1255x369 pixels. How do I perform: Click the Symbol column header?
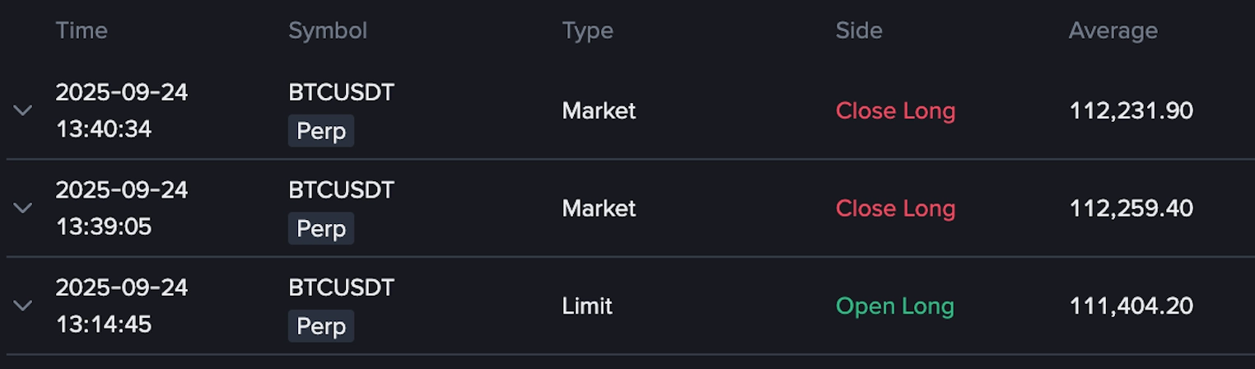tap(328, 31)
